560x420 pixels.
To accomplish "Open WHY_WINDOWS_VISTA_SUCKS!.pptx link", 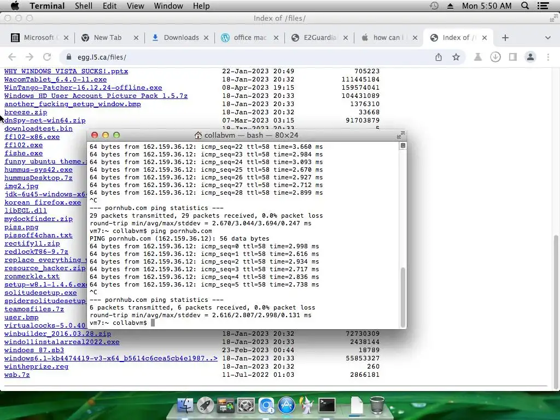I will 66,71.
